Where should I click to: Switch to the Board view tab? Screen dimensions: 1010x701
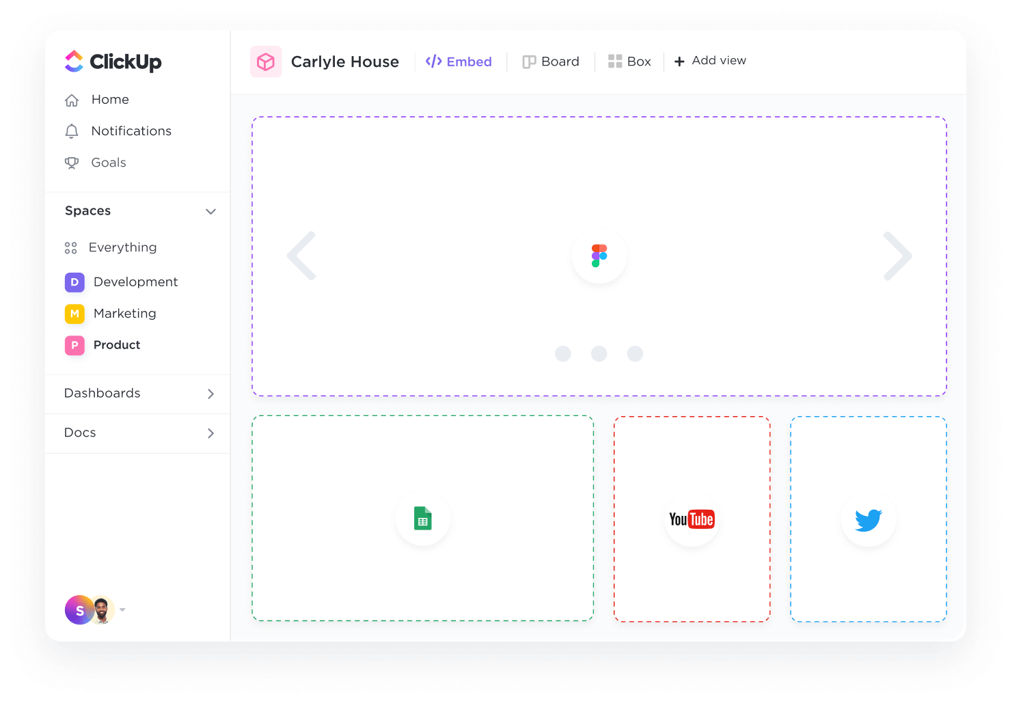[x=550, y=61]
